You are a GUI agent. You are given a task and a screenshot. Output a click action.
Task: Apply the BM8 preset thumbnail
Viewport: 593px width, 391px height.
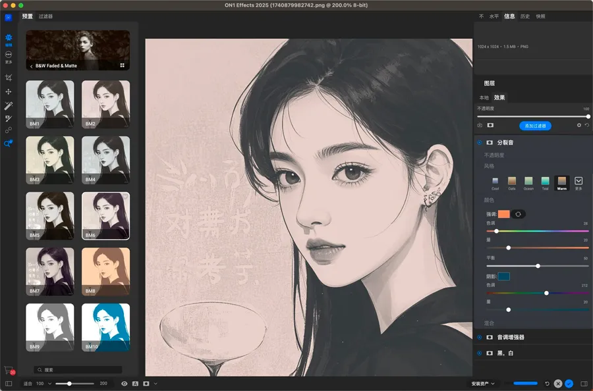[105, 271]
